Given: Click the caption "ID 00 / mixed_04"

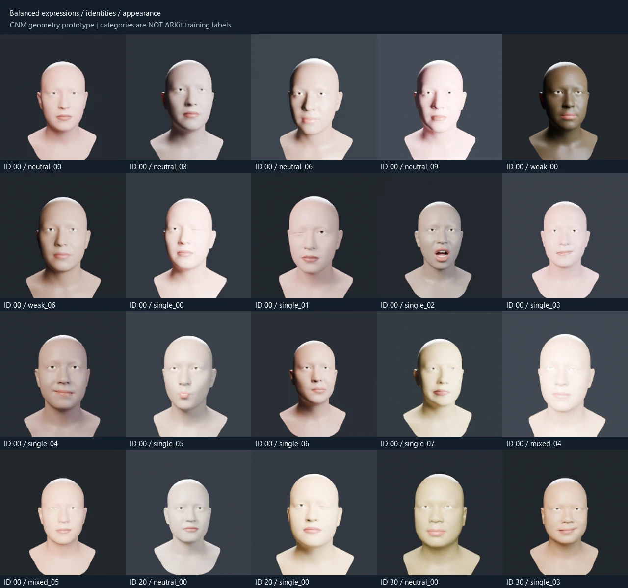Looking at the screenshot, I should (x=534, y=444).
